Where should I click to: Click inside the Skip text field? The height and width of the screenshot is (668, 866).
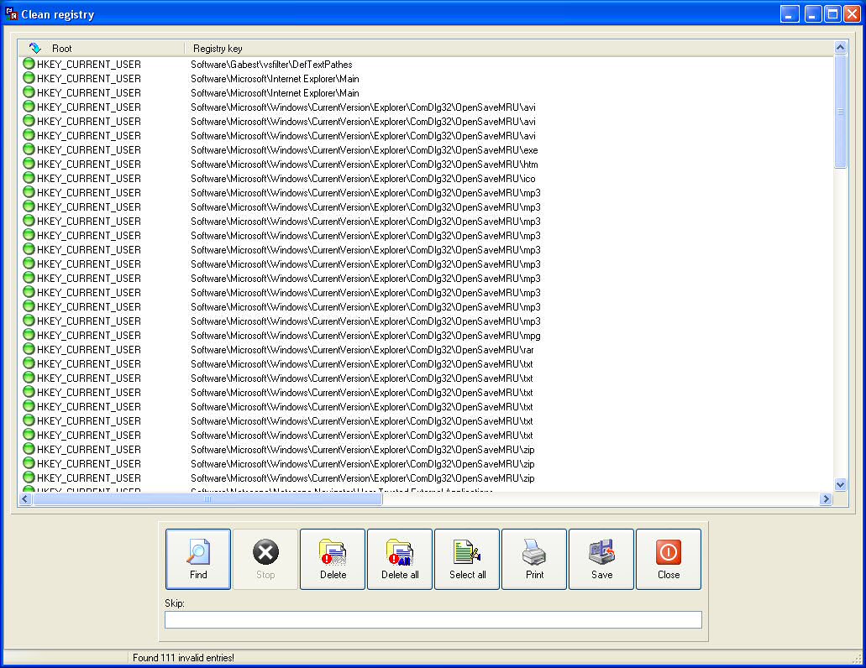point(433,620)
